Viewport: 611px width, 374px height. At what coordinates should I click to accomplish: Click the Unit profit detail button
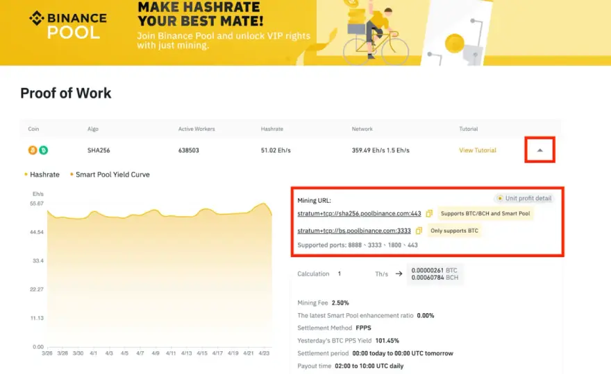pyautogui.click(x=524, y=198)
